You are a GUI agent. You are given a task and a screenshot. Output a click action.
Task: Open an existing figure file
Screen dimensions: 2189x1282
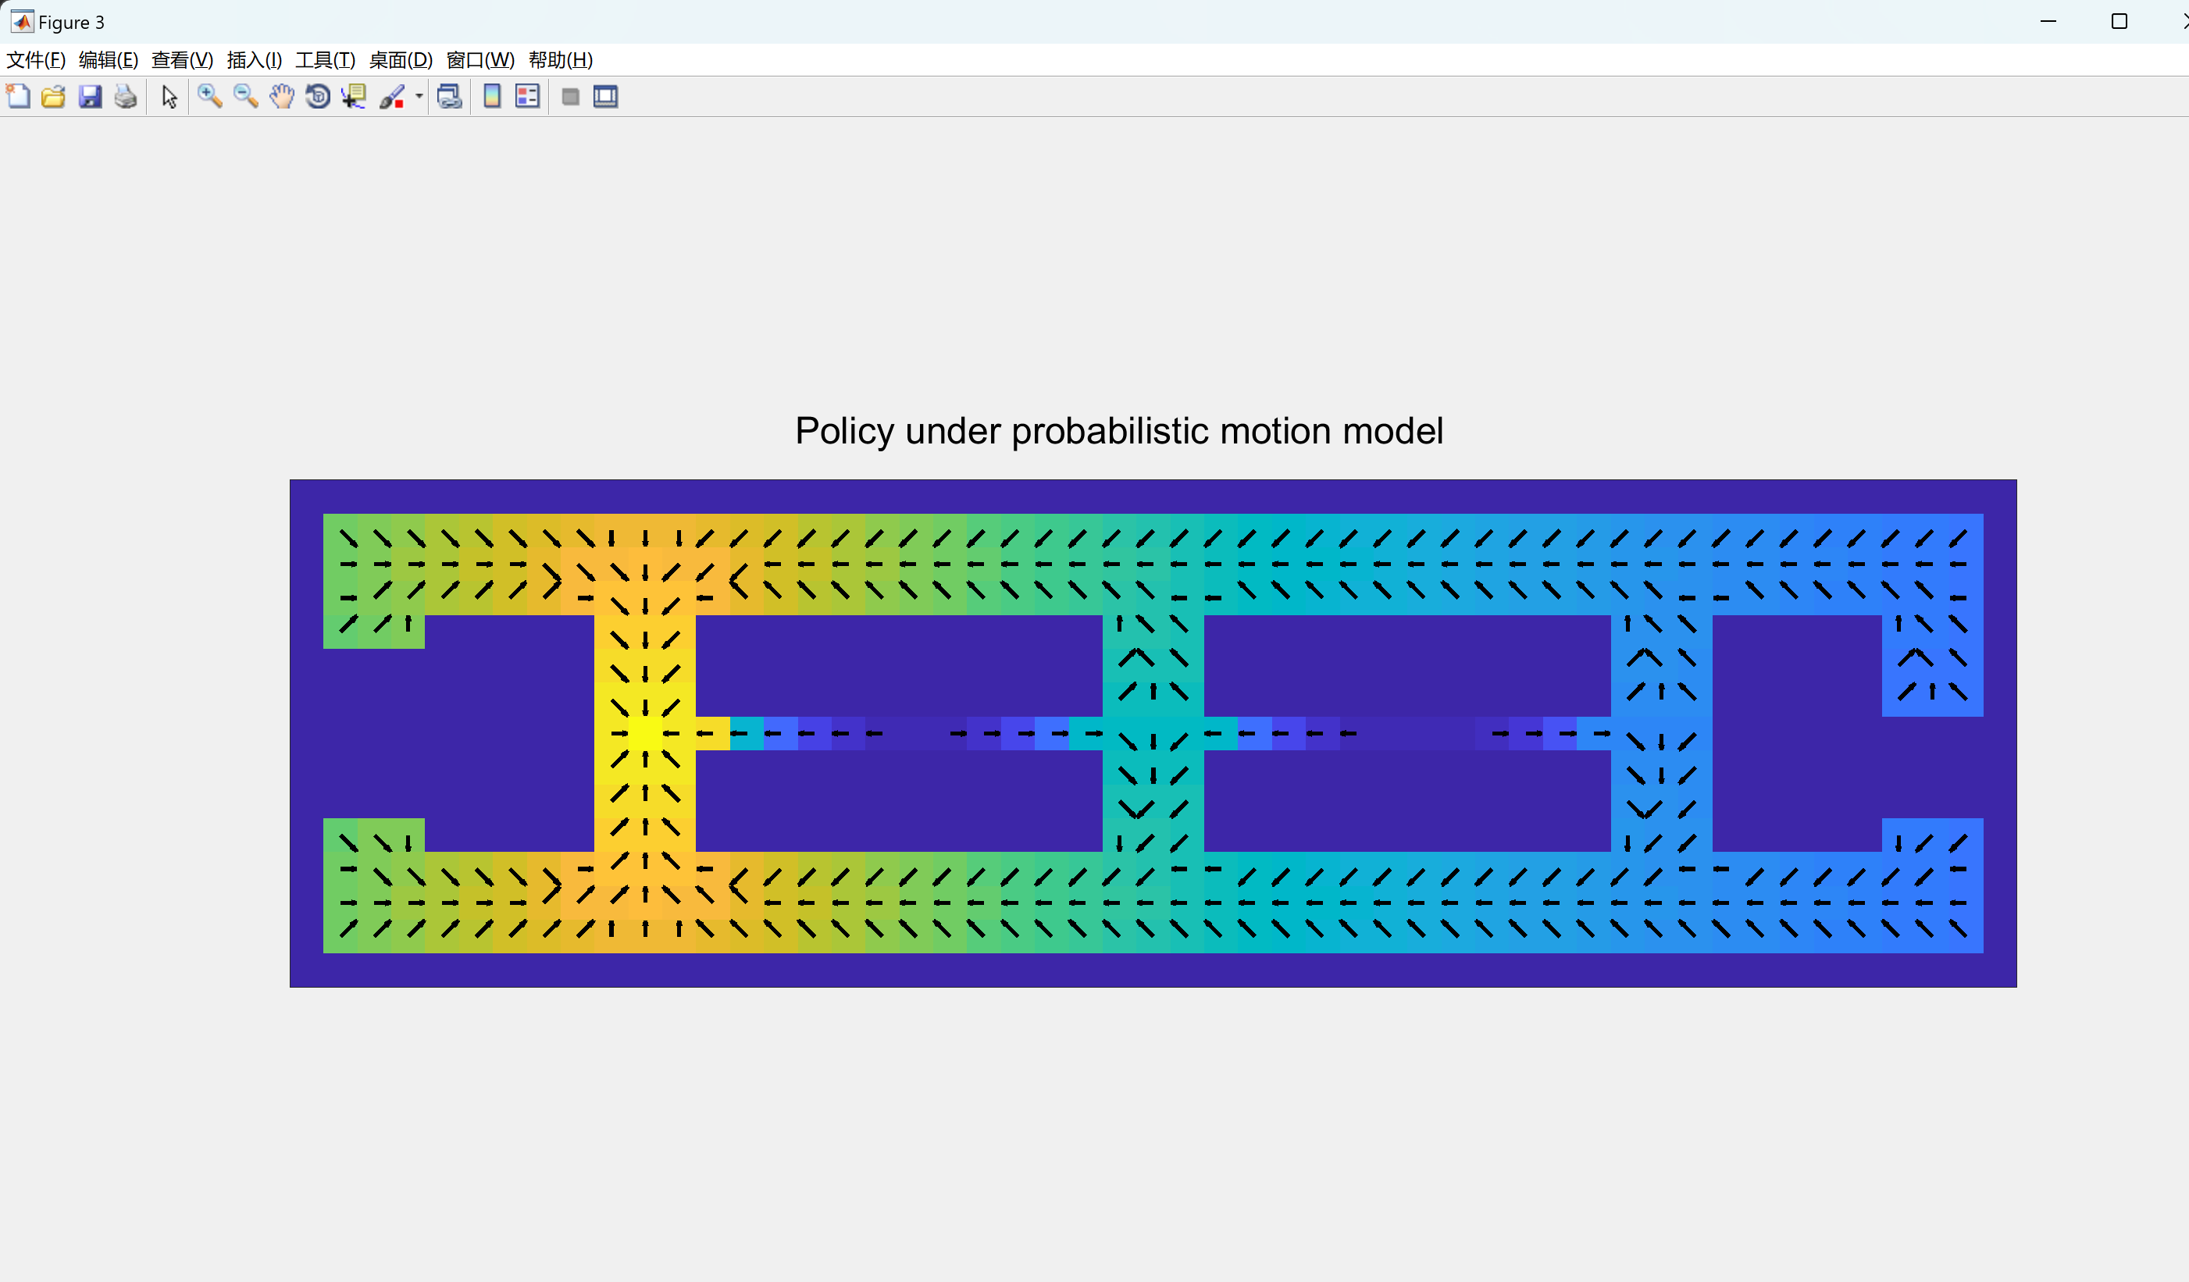[x=54, y=96]
